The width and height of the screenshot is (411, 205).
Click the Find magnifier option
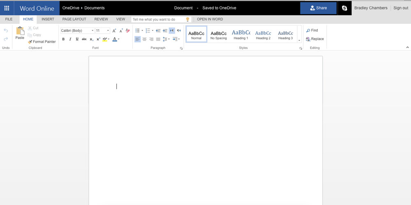(x=312, y=30)
